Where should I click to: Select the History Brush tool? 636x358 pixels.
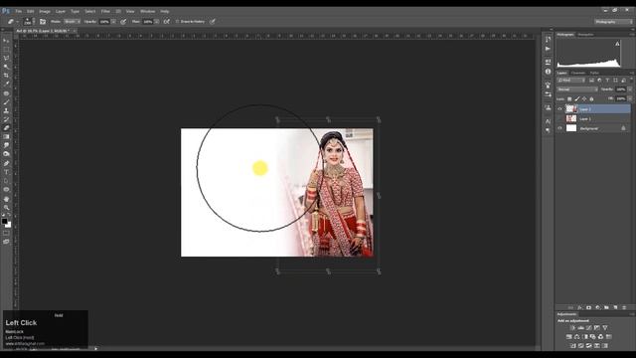coord(6,119)
